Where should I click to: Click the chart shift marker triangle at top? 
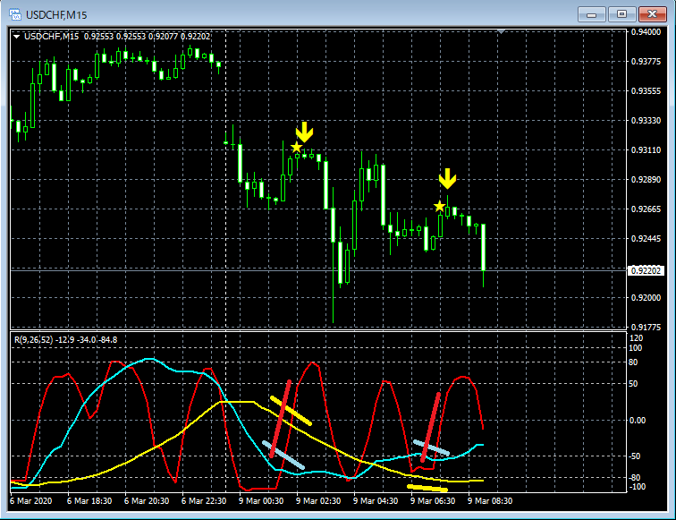pos(501,31)
